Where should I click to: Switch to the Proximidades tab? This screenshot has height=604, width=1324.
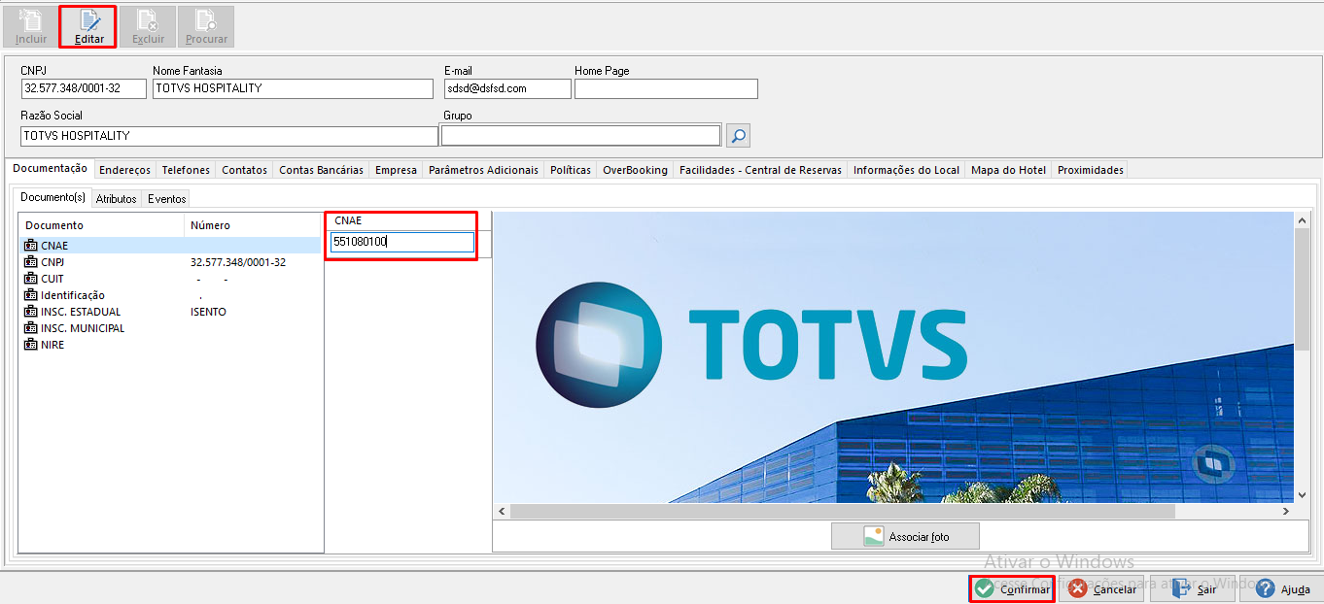(x=1091, y=170)
